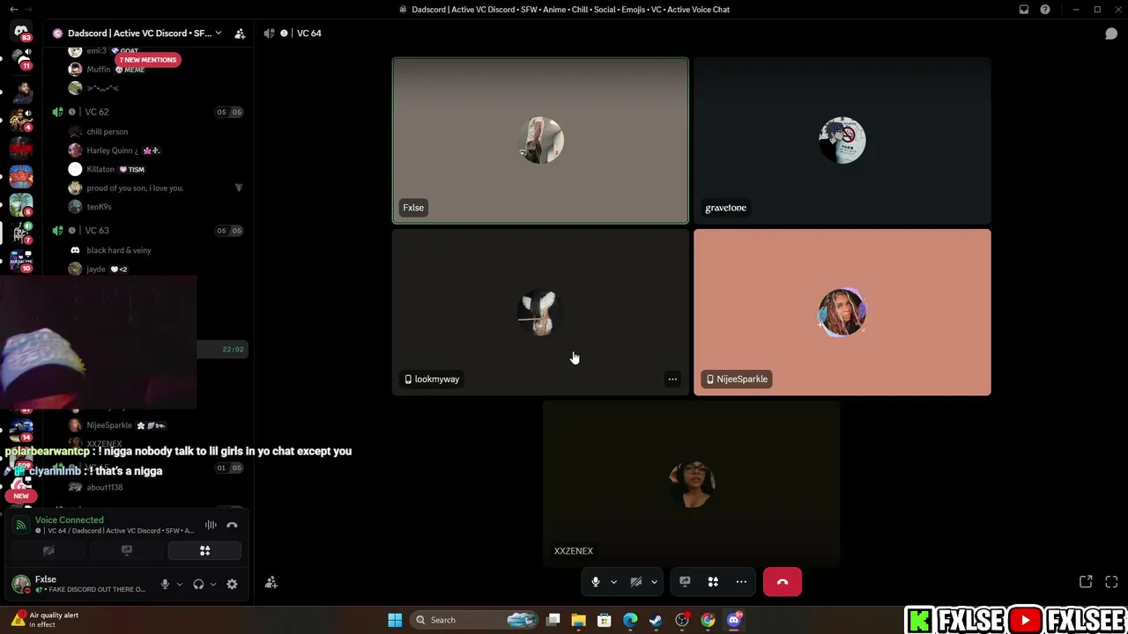Screen dimensions: 1128x634
Task: Focus the XXZENEX video tile
Action: click(x=691, y=484)
